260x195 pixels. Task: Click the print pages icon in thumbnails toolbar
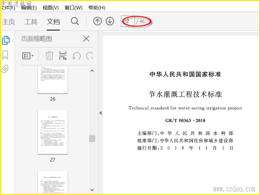[63, 56]
